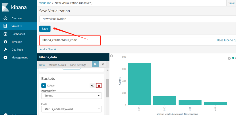Apply changes with the play button
Viewport: 236px width, 115px height.
[x=96, y=64]
